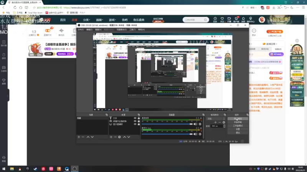The height and width of the screenshot is (172, 307).
Task: Toggle visibility of the display capture source
Action: pos(135,124)
